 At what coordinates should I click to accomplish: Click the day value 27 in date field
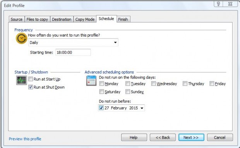pyautogui.click(x=107, y=108)
